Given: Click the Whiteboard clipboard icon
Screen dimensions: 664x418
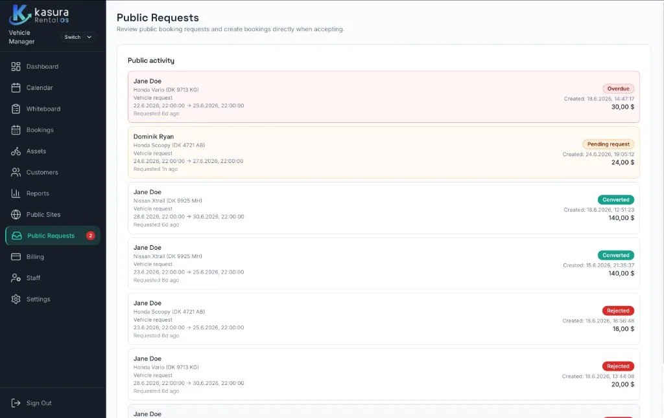Looking at the screenshot, I should tap(16, 109).
